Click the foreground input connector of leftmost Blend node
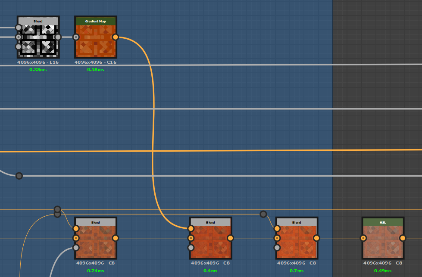The width and height of the screenshot is (422, 277). 75,228
